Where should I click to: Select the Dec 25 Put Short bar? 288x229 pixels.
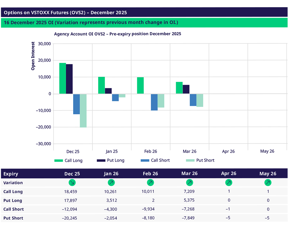click(83, 111)
